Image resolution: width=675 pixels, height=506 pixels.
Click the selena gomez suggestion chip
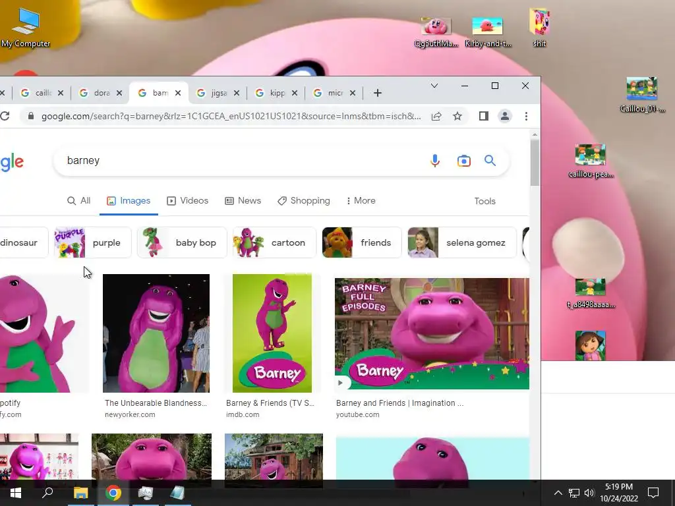point(462,242)
